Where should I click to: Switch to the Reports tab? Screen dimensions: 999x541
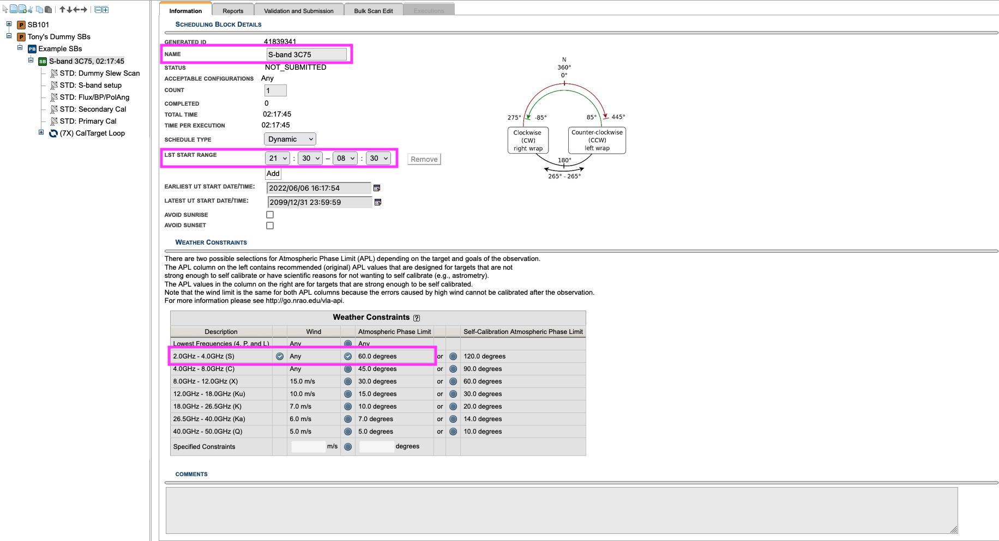pyautogui.click(x=233, y=10)
